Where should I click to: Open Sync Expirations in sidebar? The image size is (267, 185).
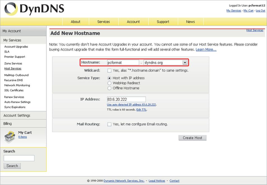pos(15,107)
